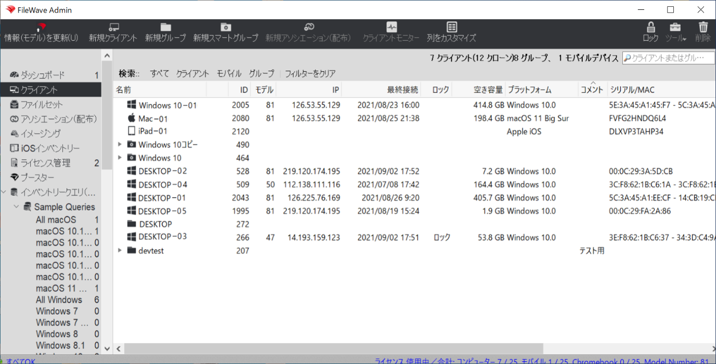Click the client or group search field
Image resolution: width=716 pixels, height=364 pixels.
coord(668,58)
